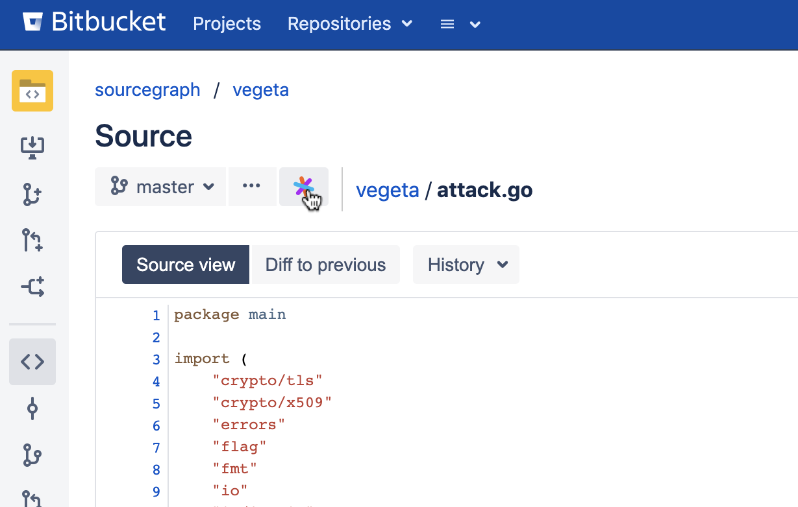Select the Source code icon in sidebar
The width and height of the screenshot is (798, 507).
[x=32, y=362]
